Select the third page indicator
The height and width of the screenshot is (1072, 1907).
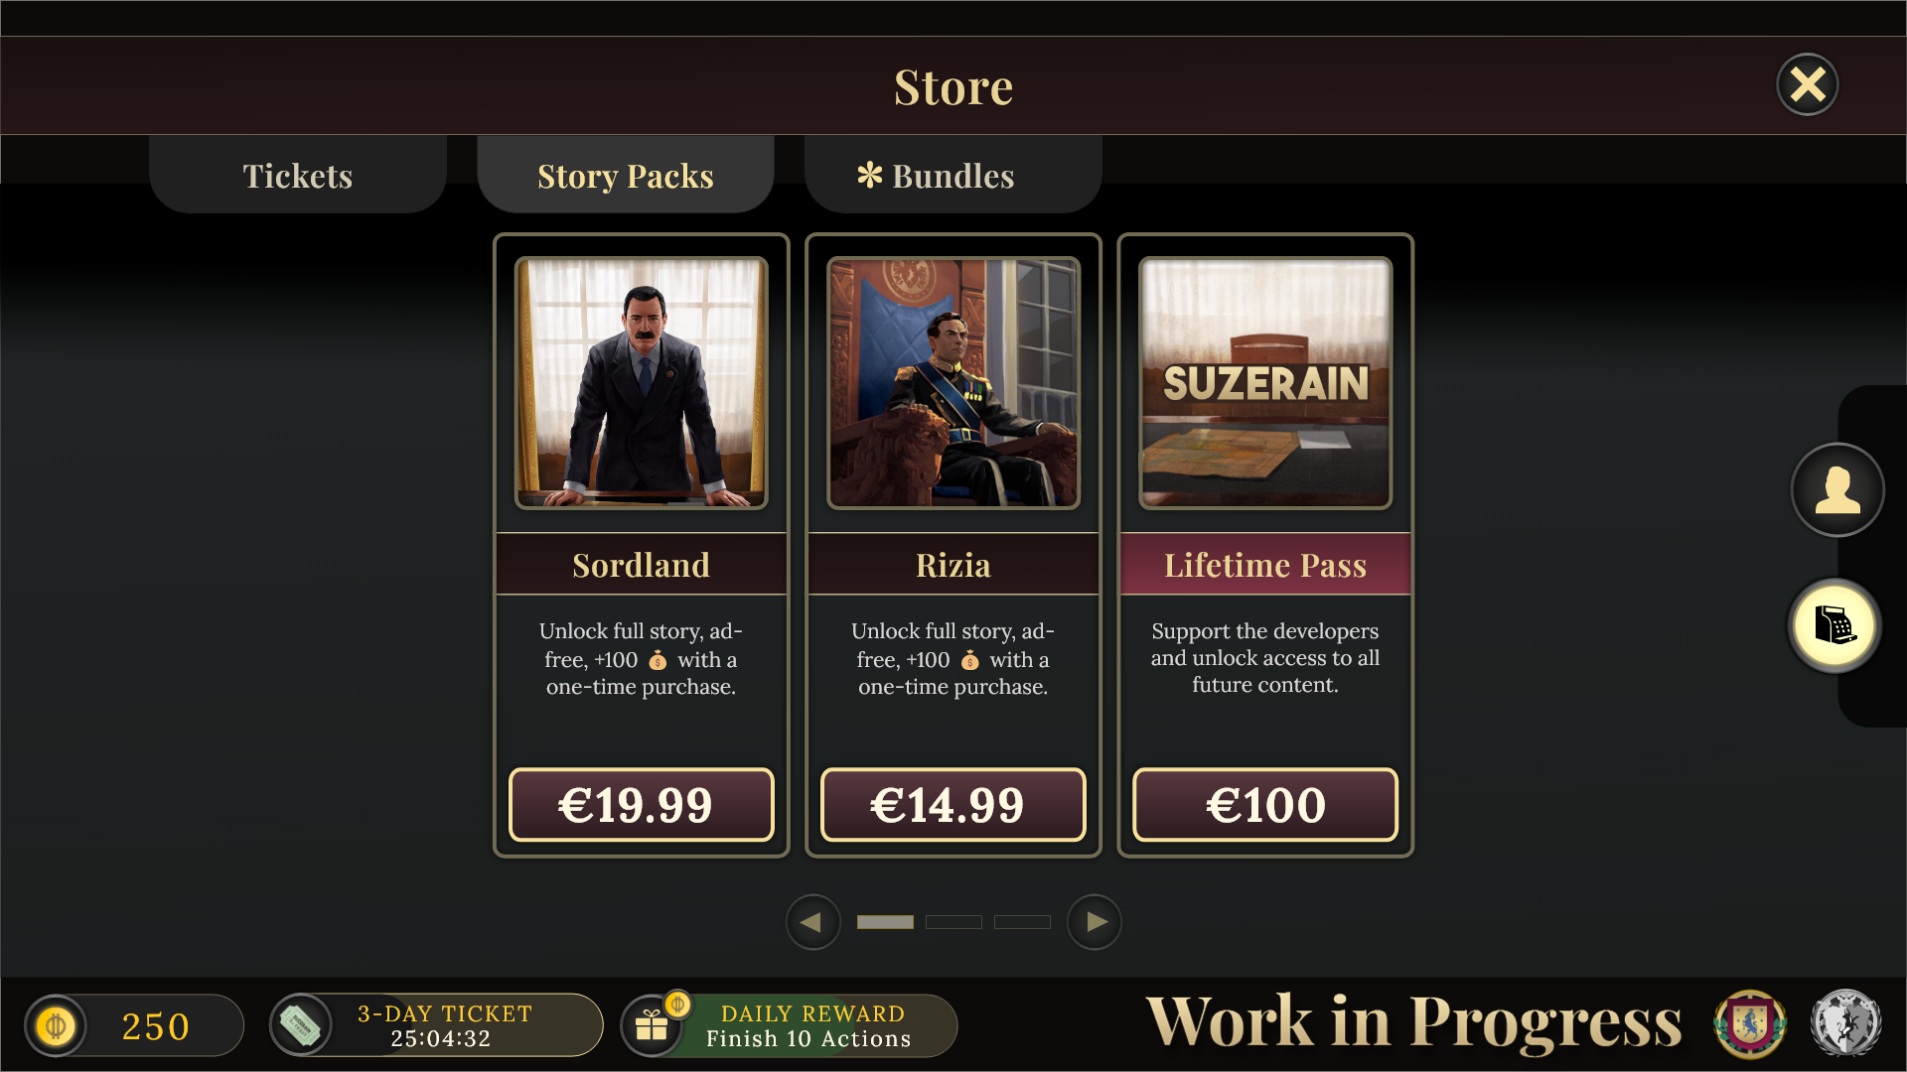pos(1022,922)
